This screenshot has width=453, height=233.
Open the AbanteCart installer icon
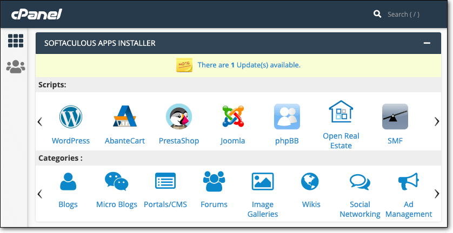(125, 116)
